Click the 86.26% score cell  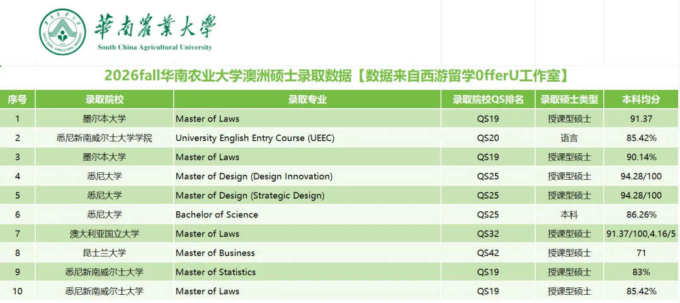(x=642, y=215)
